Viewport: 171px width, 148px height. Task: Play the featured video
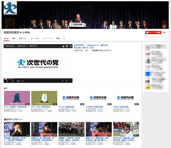pyautogui.click(x=7, y=81)
